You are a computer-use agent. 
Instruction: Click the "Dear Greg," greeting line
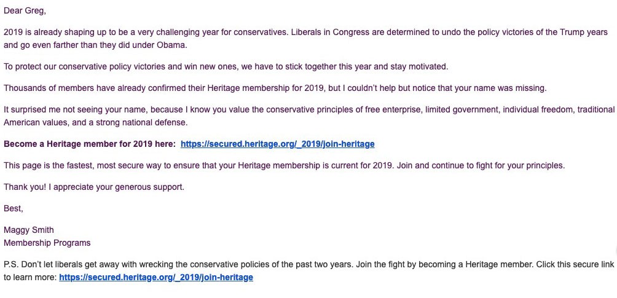[25, 10]
